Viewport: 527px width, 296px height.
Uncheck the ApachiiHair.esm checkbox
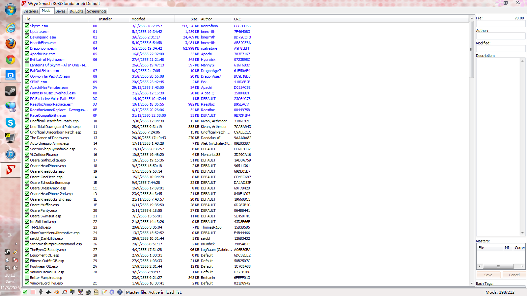click(x=27, y=54)
